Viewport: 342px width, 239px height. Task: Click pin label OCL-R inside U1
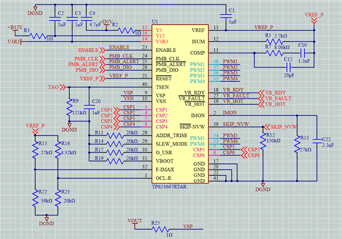pyautogui.click(x=164, y=178)
